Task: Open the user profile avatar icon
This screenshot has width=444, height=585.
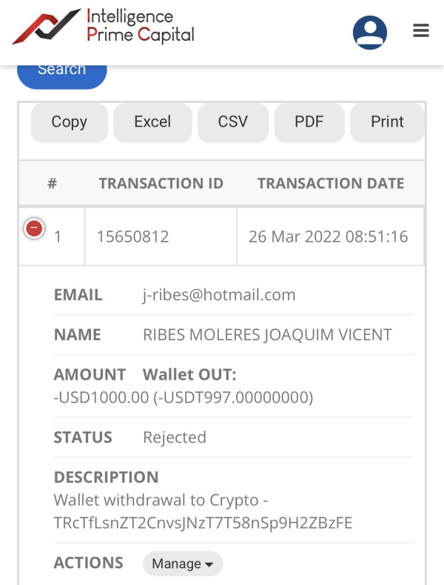Action: coord(370,31)
